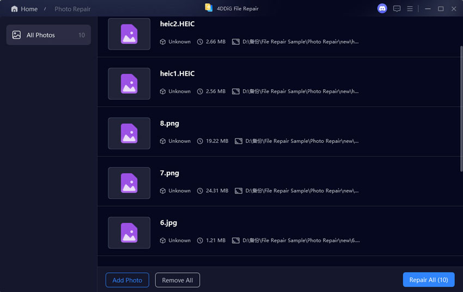
Task: Click the 8.png file size clock icon
Action: coord(200,141)
